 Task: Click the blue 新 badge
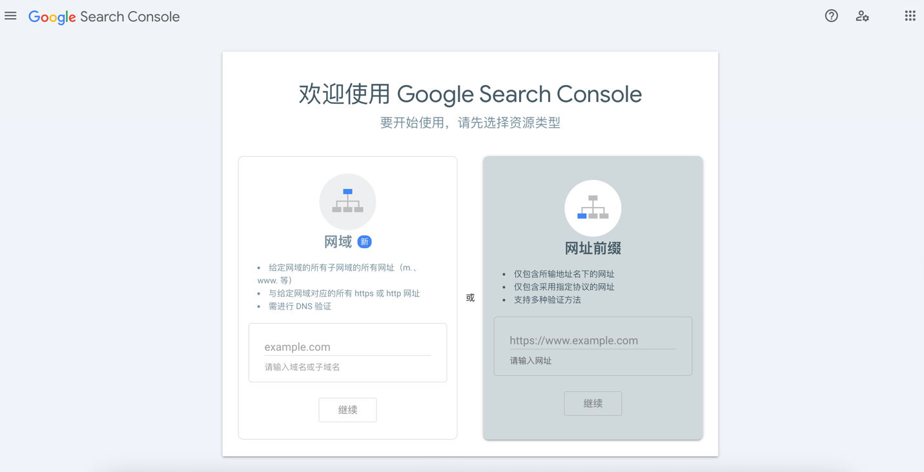pyautogui.click(x=364, y=242)
